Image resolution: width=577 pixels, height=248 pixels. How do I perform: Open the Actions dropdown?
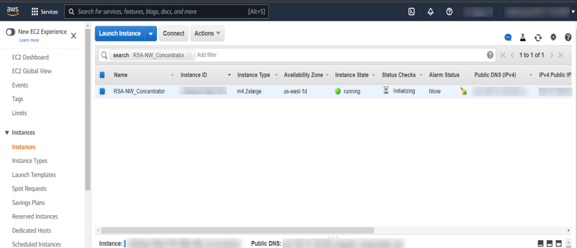[x=207, y=33]
